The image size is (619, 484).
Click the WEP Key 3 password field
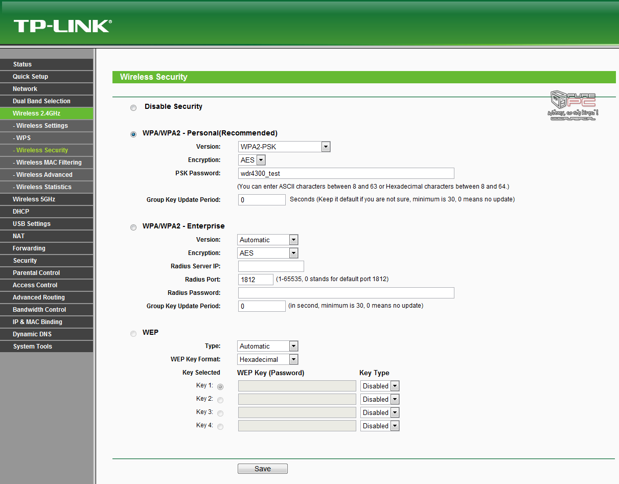coord(297,412)
